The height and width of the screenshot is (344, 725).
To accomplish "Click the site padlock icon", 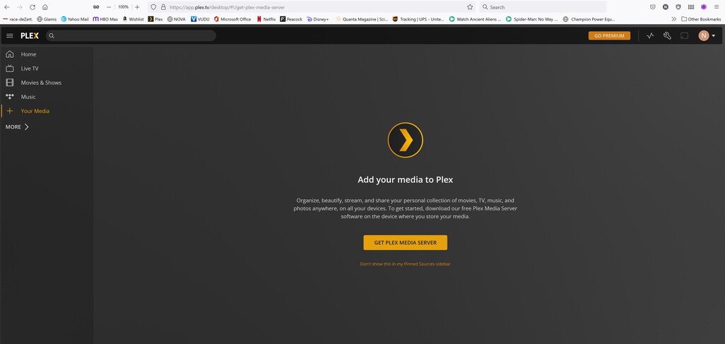I will pyautogui.click(x=163, y=7).
